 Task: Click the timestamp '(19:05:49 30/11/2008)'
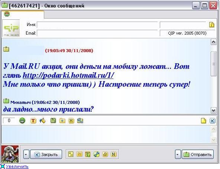69,51
